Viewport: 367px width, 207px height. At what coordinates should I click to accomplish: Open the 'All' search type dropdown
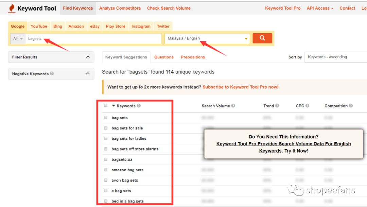pos(18,38)
